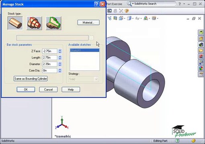Choose the revolved sketch stock type icon
The width and height of the screenshot is (205, 144).
coord(34,23)
